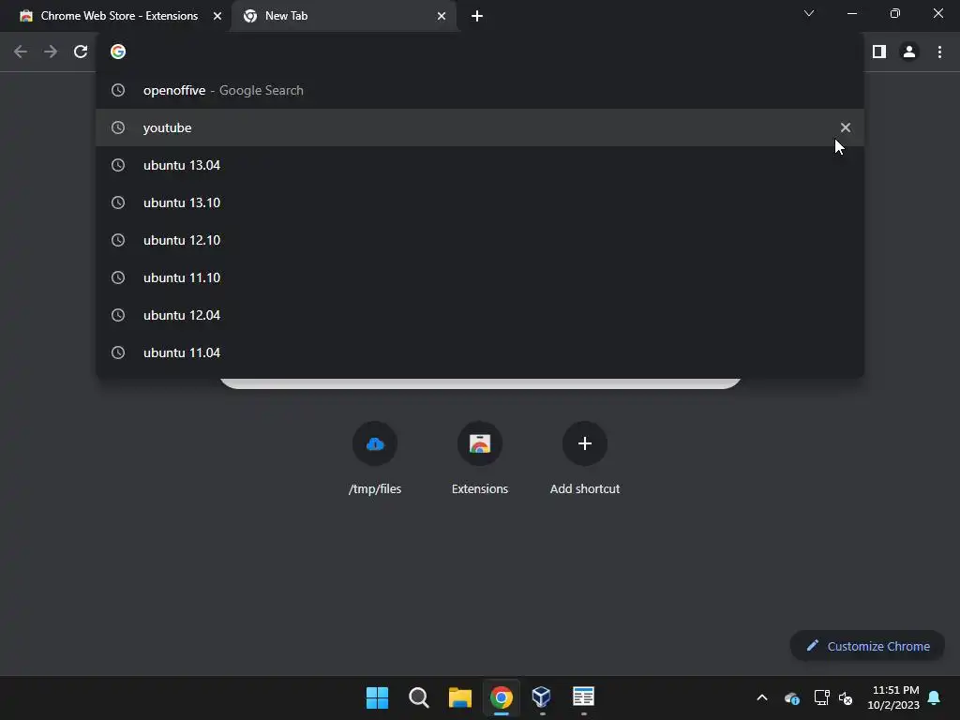Click clock icon beside ubuntu 11.10
960x720 pixels.
(118, 277)
